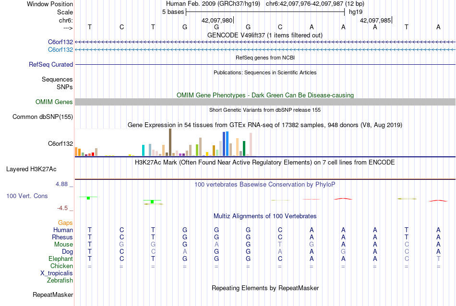Select the Dog species label
The width and height of the screenshot is (456, 306).
pos(67,252)
